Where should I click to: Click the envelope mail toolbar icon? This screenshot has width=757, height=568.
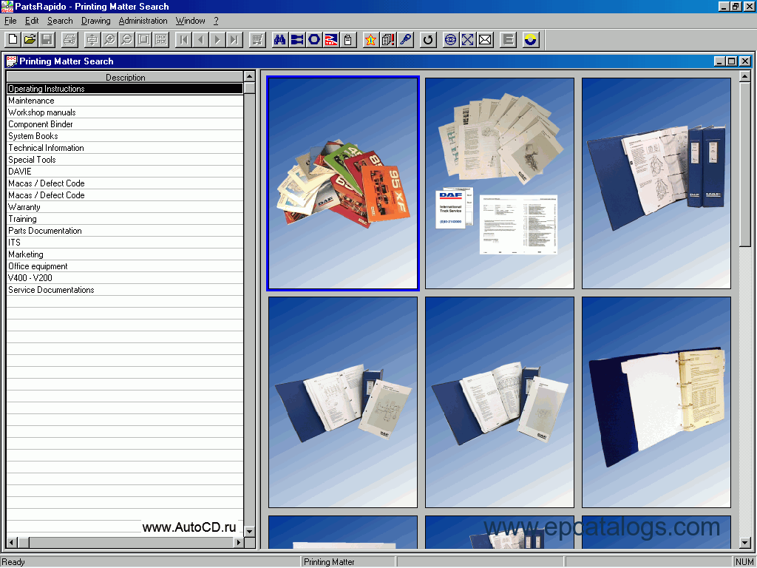point(485,40)
